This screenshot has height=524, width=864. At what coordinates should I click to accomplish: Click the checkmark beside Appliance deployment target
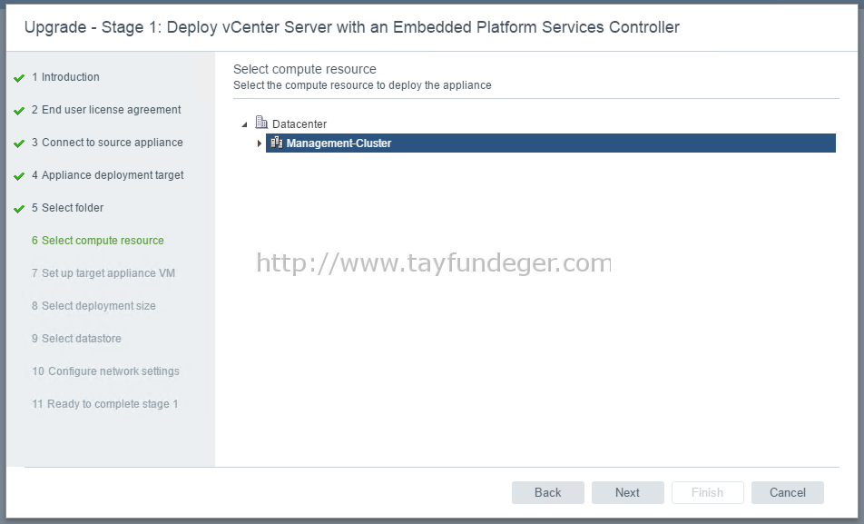pyautogui.click(x=19, y=176)
